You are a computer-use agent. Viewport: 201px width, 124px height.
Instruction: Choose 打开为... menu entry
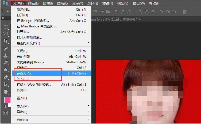click(51, 32)
